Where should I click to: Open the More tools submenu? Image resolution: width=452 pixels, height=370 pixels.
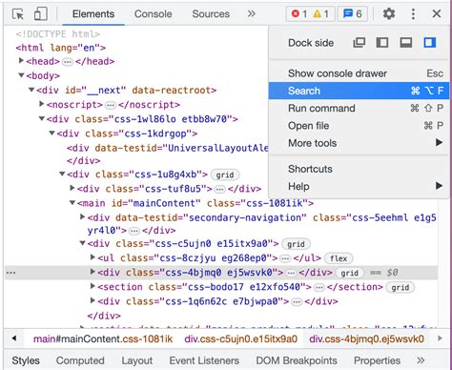pyautogui.click(x=359, y=143)
